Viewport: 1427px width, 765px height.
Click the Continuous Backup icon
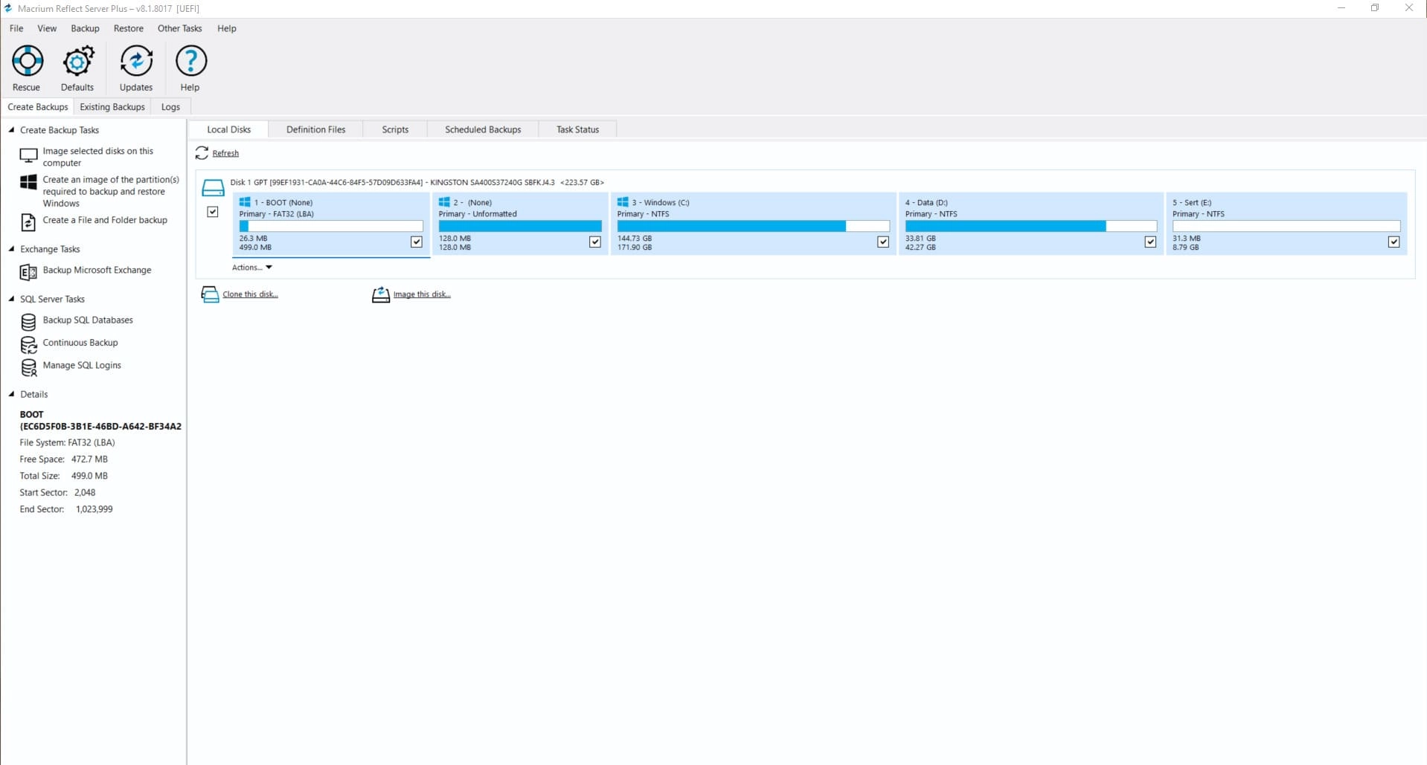click(x=28, y=345)
